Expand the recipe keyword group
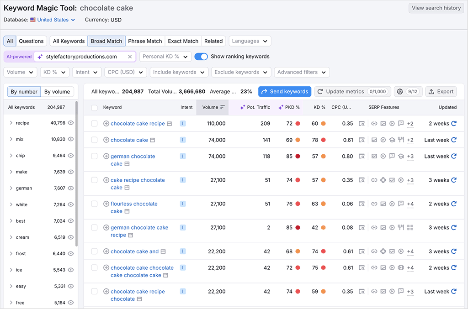 (11, 123)
